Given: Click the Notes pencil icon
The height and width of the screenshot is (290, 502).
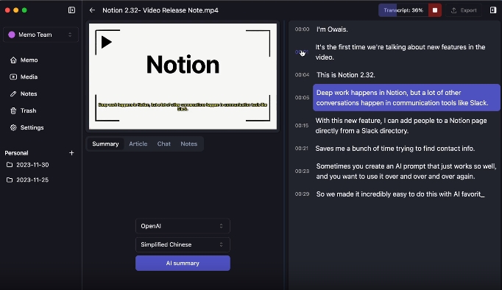Looking at the screenshot, I should point(13,93).
